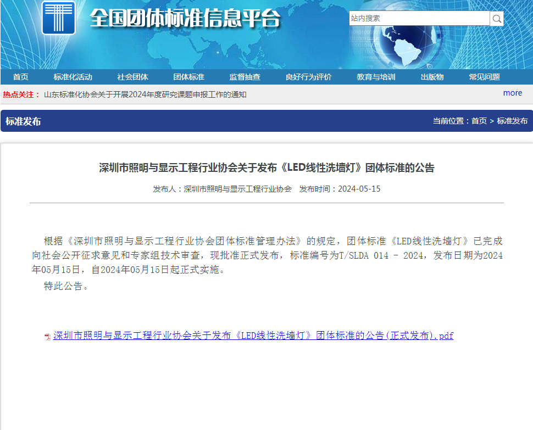Image resolution: width=533 pixels, height=430 pixels.
Task: Click the PDF file icon before the attachment link
Action: click(x=48, y=337)
